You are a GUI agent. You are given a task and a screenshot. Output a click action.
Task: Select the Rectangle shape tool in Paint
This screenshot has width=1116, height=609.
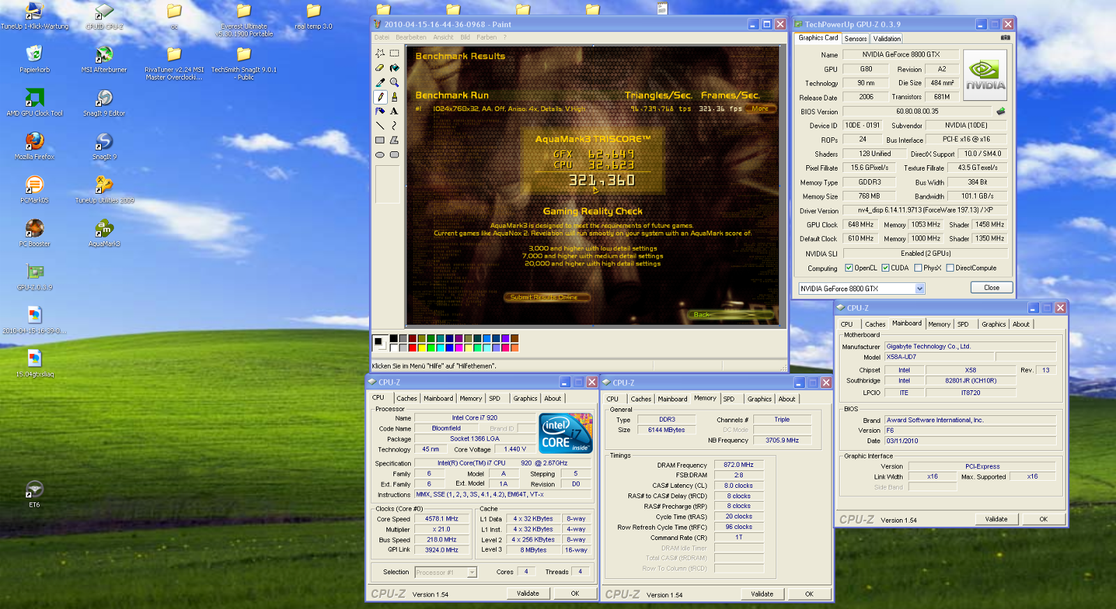380,140
